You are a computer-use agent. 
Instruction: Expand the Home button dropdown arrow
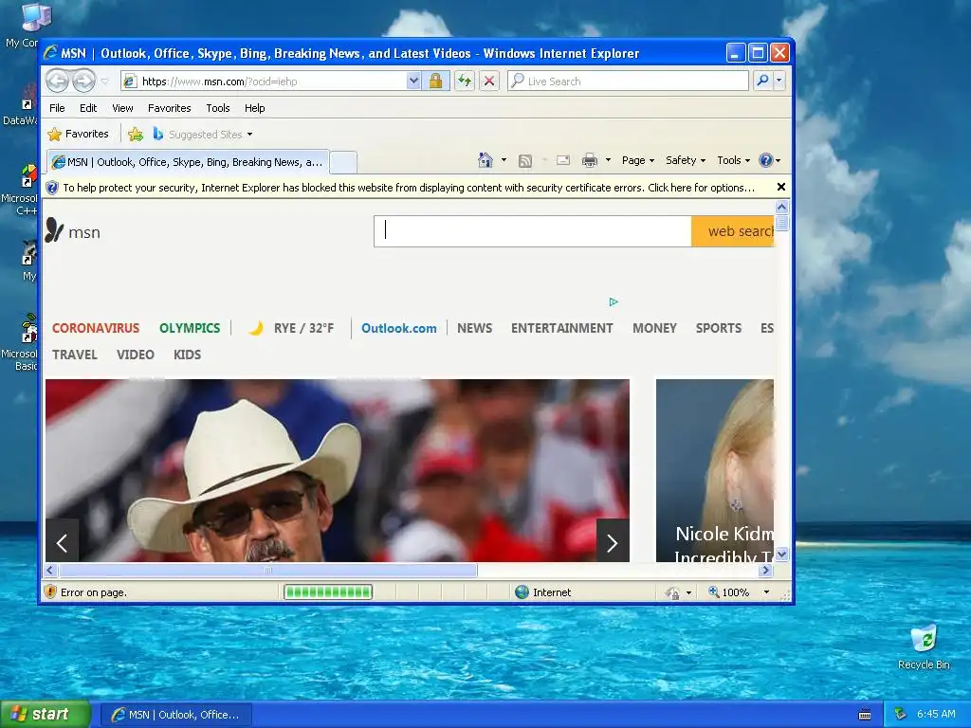coord(504,160)
